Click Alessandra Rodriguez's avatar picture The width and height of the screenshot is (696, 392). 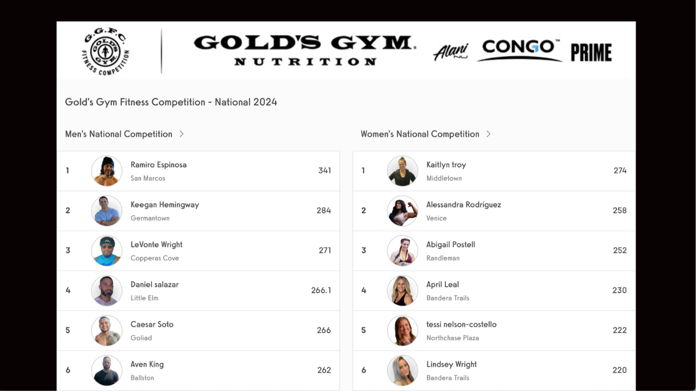(402, 211)
